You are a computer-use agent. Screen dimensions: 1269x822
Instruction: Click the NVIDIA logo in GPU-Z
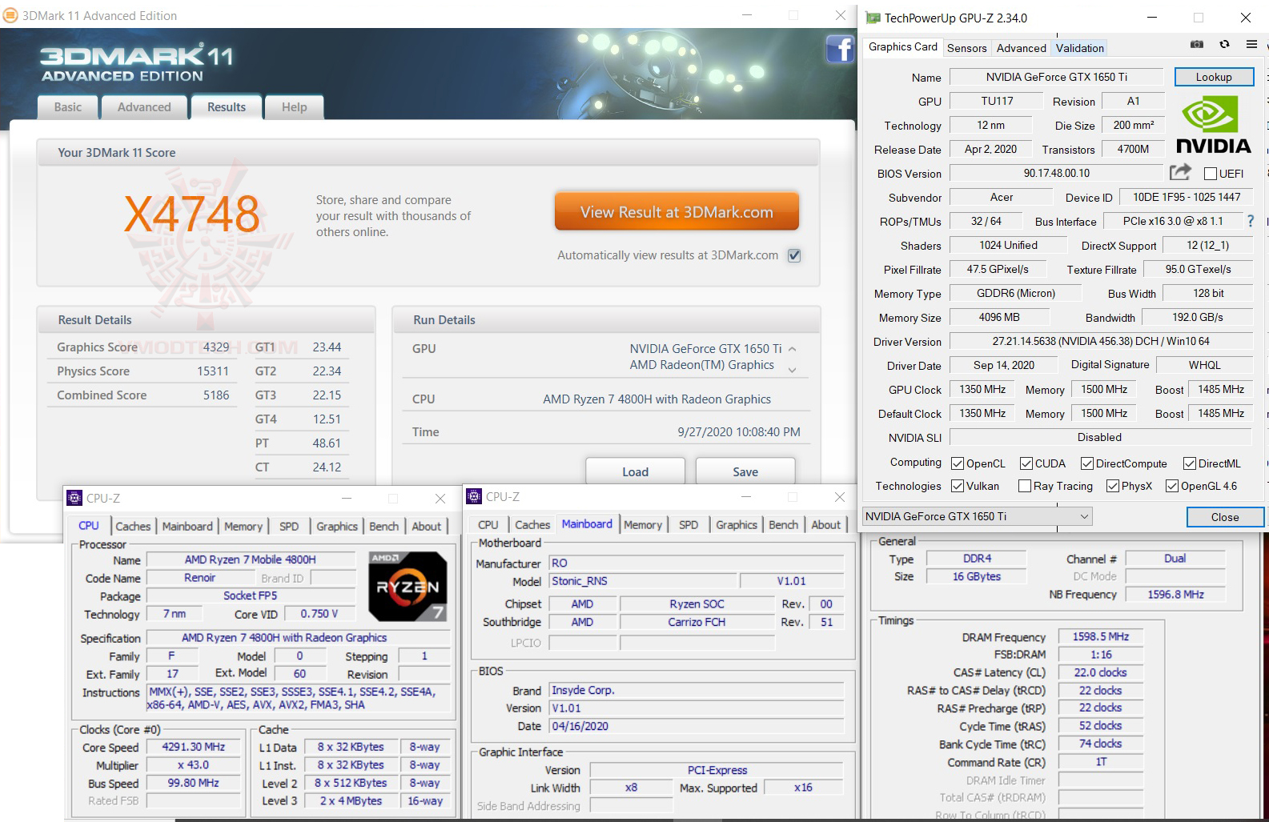(x=1213, y=124)
